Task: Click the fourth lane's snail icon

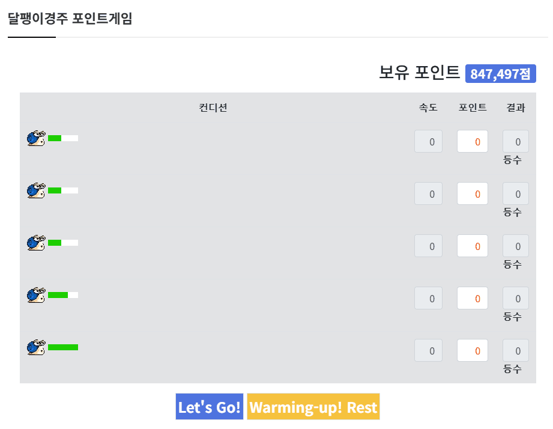Action: (x=36, y=295)
